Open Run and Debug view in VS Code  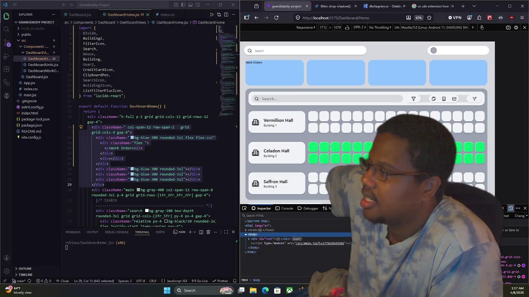[6, 56]
